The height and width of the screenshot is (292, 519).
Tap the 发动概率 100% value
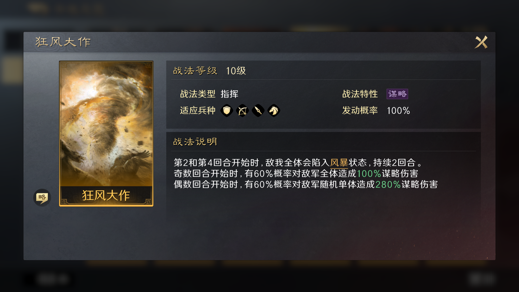pos(398,111)
